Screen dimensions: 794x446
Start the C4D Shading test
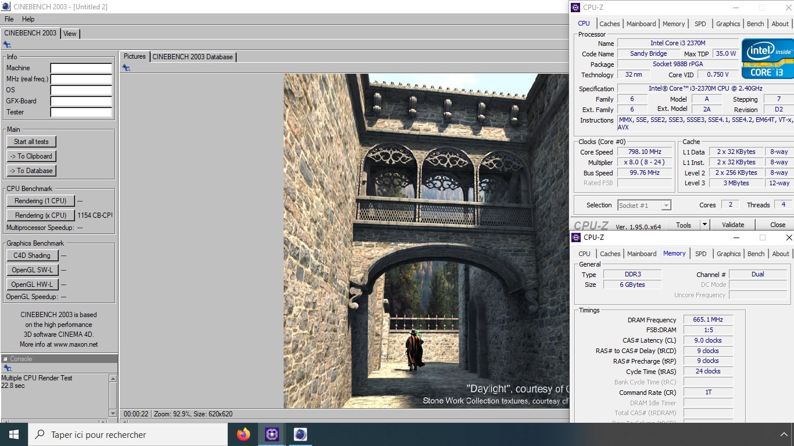(x=31, y=256)
